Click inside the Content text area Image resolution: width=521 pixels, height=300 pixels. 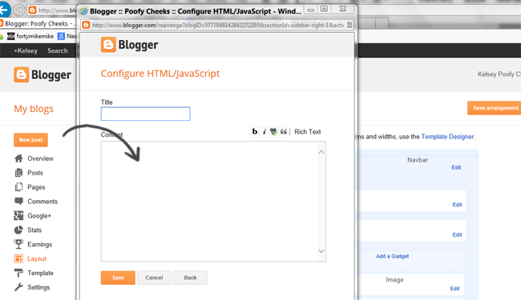click(x=209, y=202)
